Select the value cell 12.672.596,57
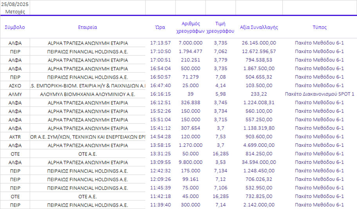Screen dimensions: 357x209 (259, 52)
